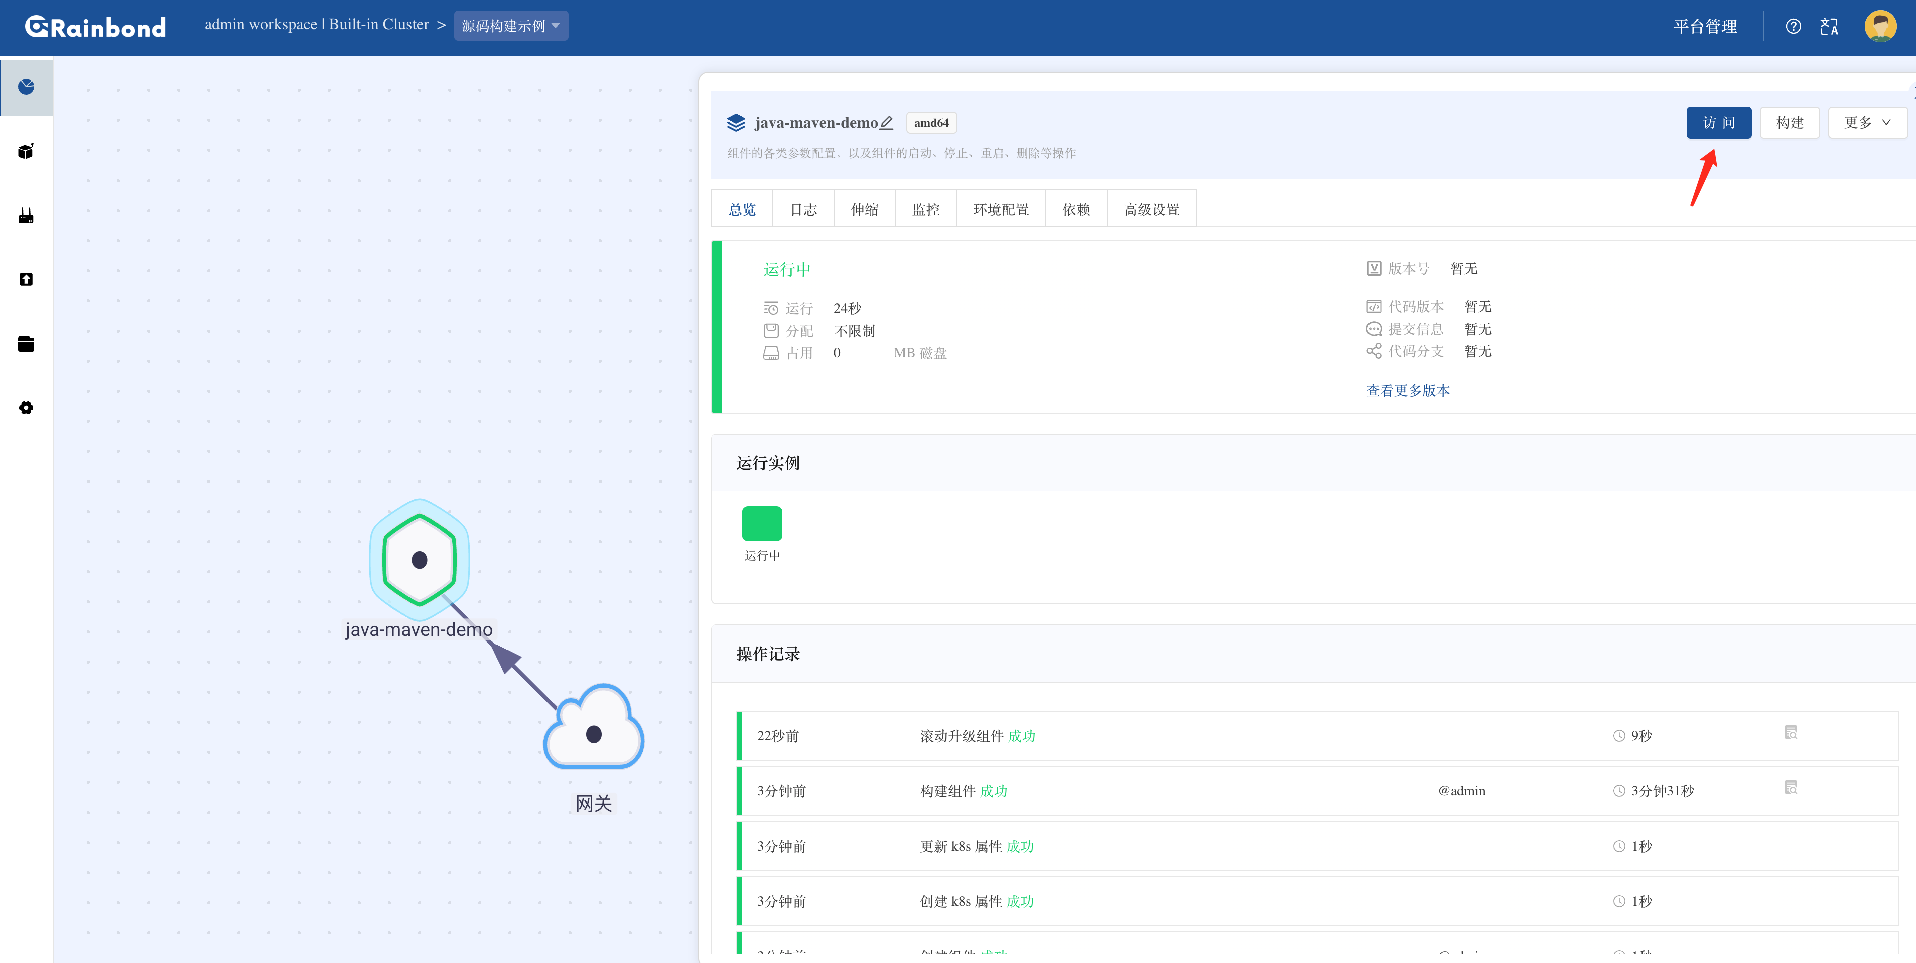This screenshot has width=1916, height=963.
Task: Click the plugin sidebar icon
Action: click(x=26, y=216)
